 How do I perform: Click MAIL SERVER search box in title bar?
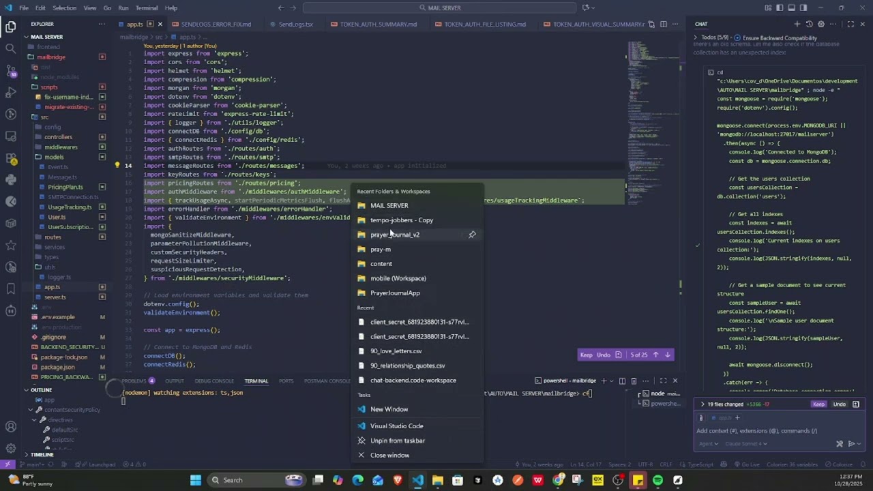[x=440, y=8]
